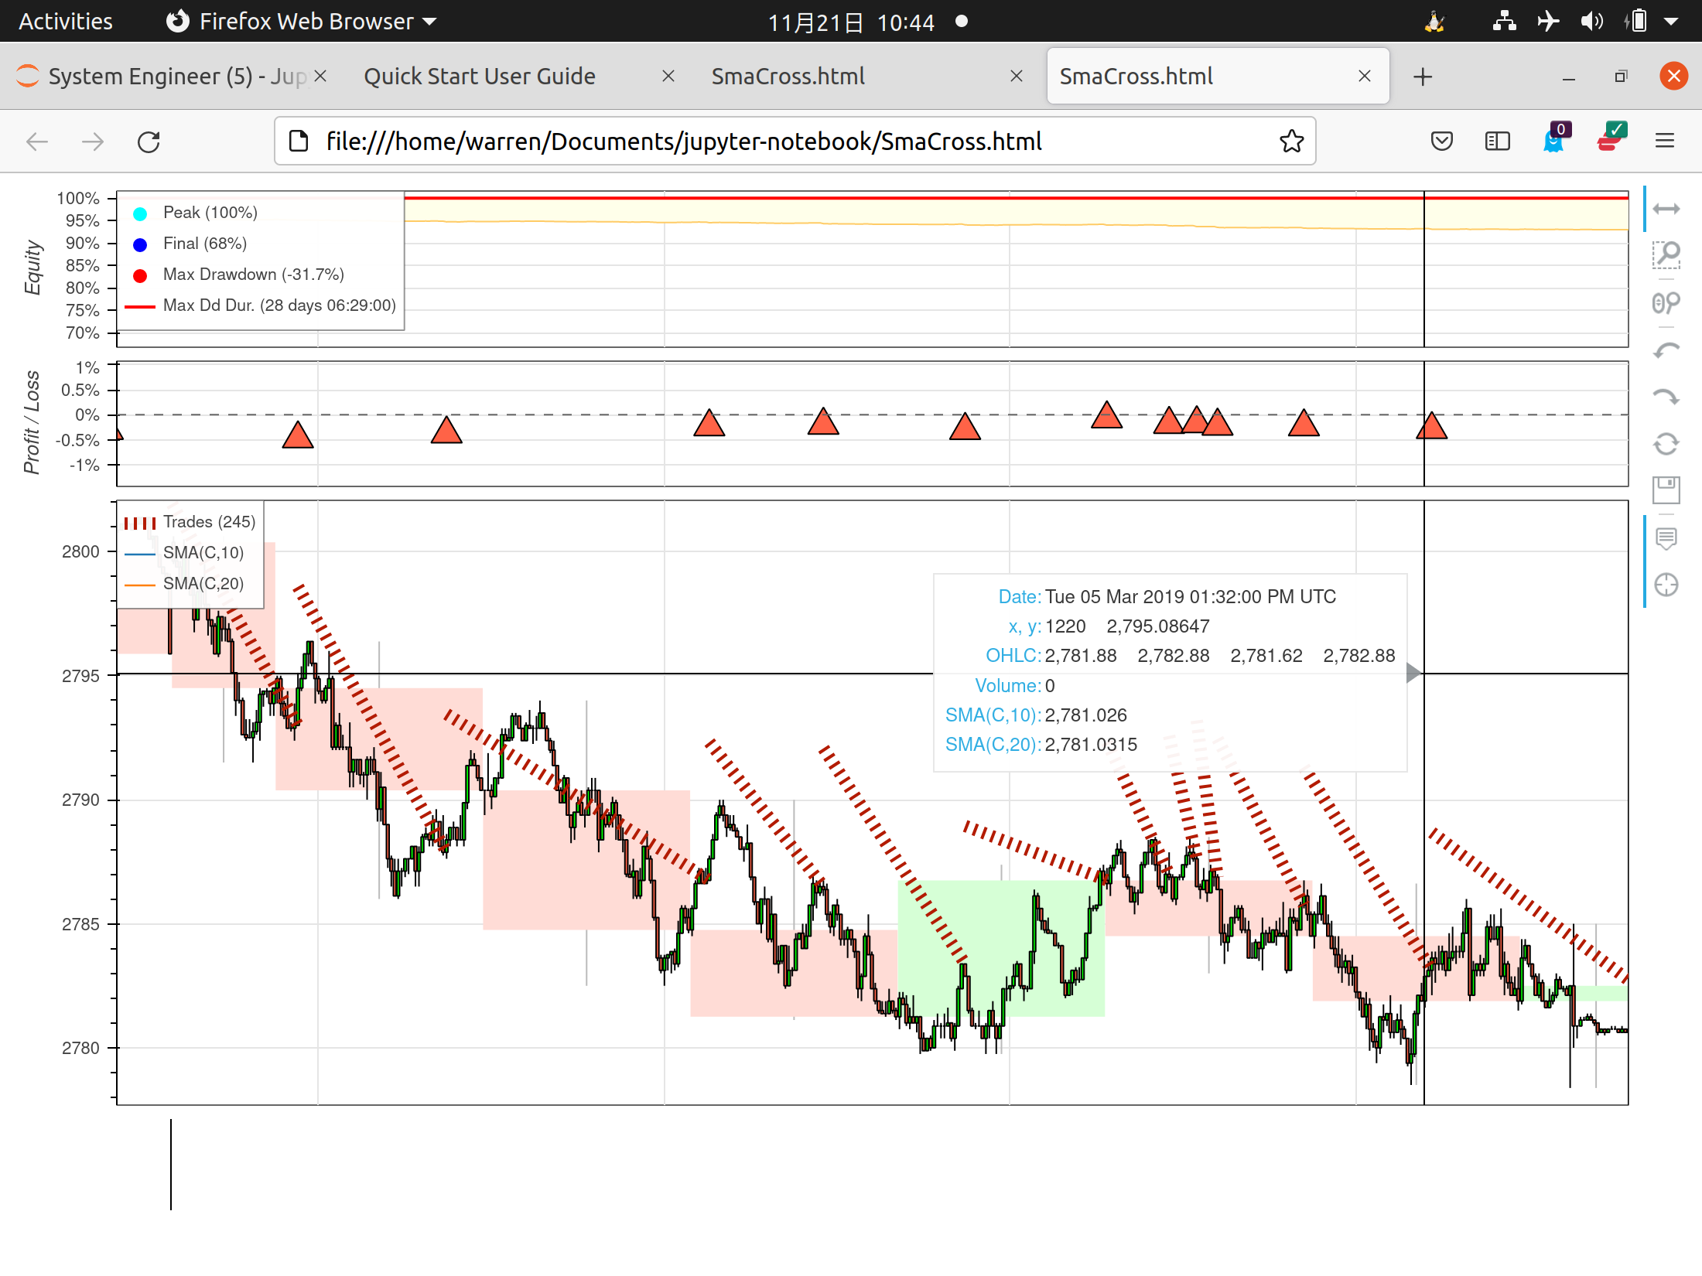Click the chart undo arrow tool
The width and height of the screenshot is (1702, 1276).
point(1666,350)
